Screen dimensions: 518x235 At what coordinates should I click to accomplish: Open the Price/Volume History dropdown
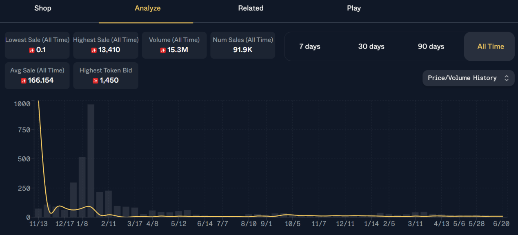click(x=468, y=78)
